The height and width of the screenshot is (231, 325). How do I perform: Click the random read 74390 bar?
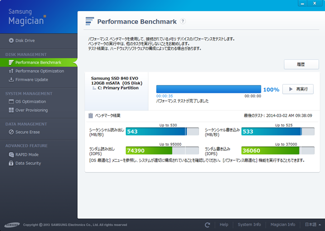tap(162, 150)
